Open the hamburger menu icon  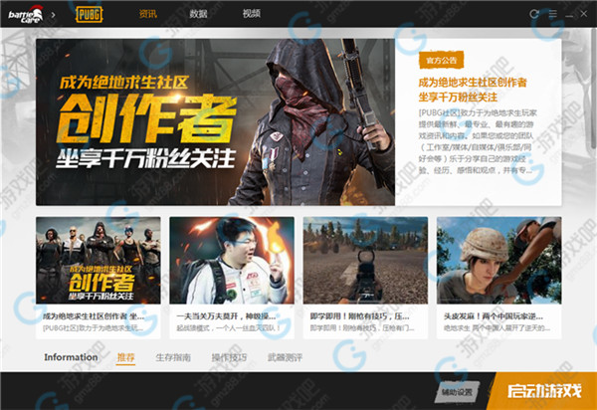click(x=553, y=15)
